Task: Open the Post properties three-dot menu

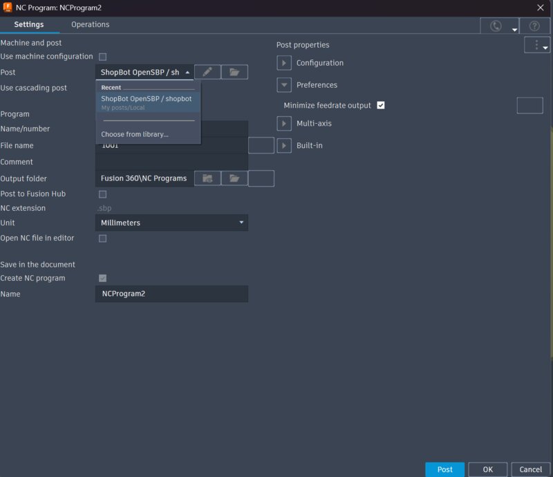Action: click(537, 45)
